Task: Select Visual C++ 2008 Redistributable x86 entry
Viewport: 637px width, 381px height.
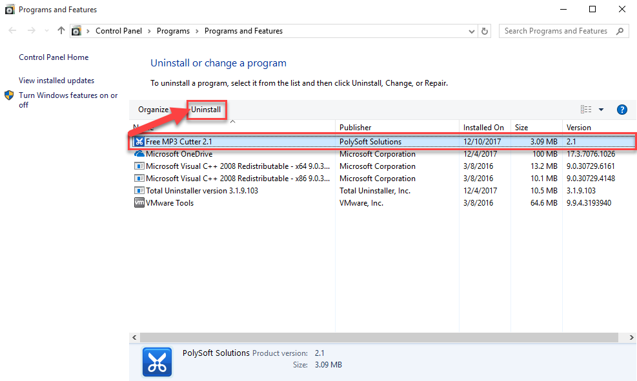Action: click(238, 178)
